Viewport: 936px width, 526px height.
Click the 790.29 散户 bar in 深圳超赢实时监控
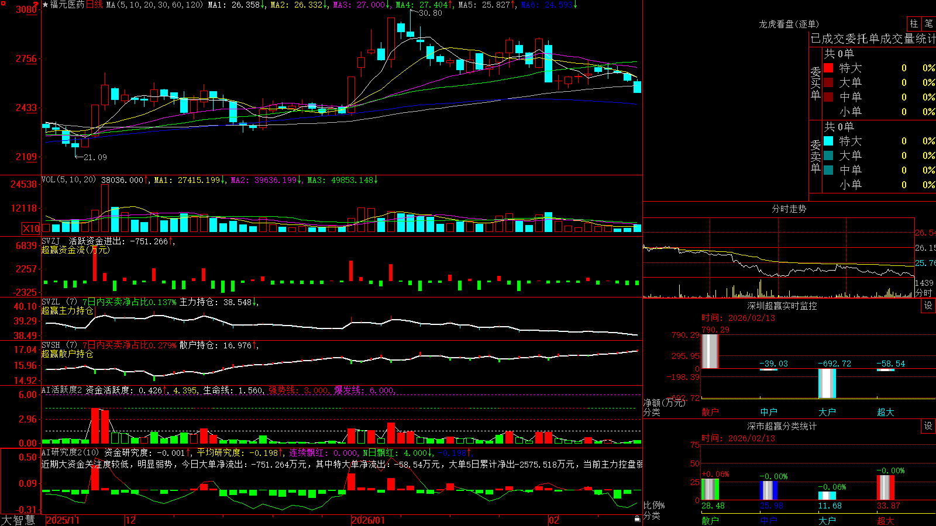point(710,351)
